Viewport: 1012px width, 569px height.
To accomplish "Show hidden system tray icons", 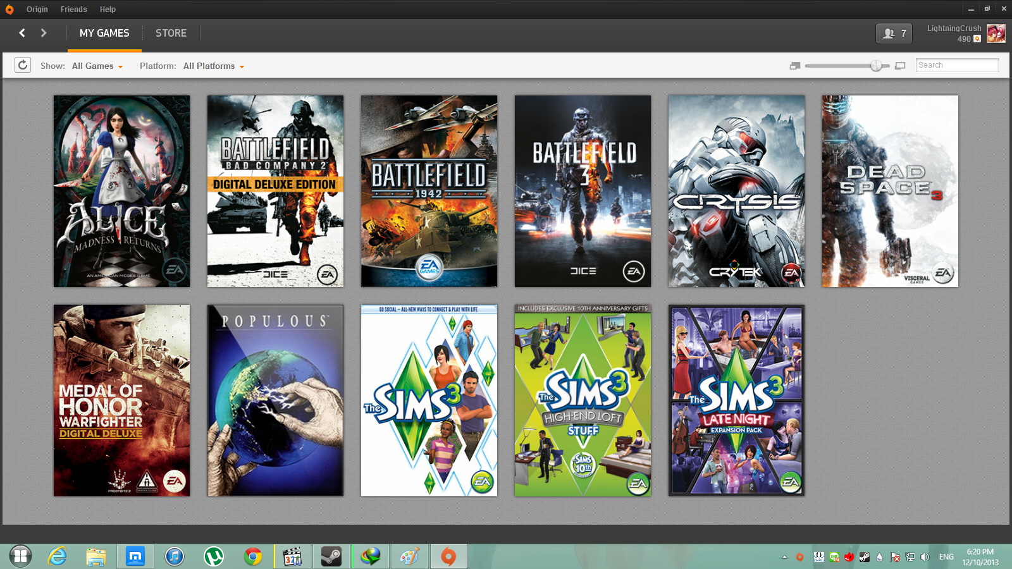I will point(784,557).
